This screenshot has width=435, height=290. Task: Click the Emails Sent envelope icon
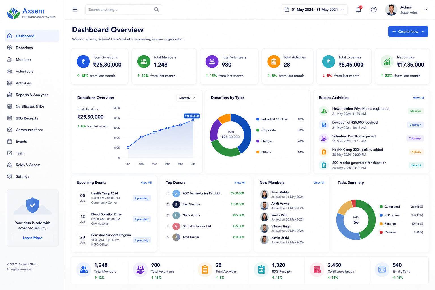click(382, 270)
